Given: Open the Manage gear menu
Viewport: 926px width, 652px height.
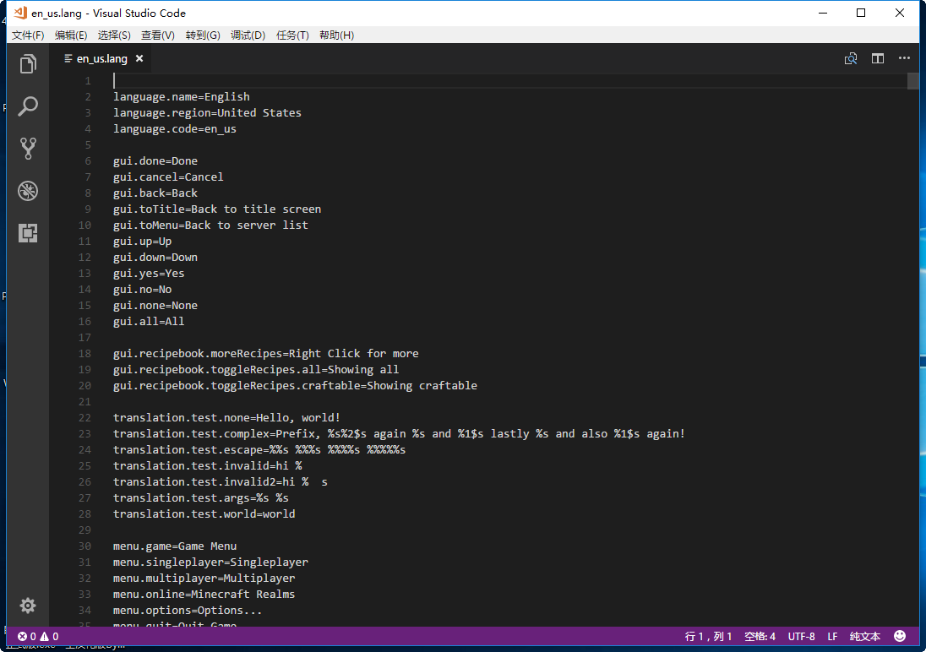Looking at the screenshot, I should pos(28,606).
